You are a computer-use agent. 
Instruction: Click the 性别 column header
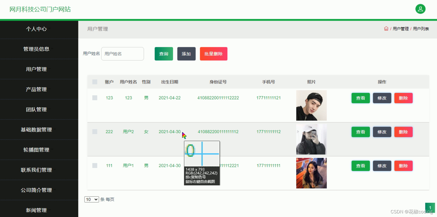[x=146, y=82]
